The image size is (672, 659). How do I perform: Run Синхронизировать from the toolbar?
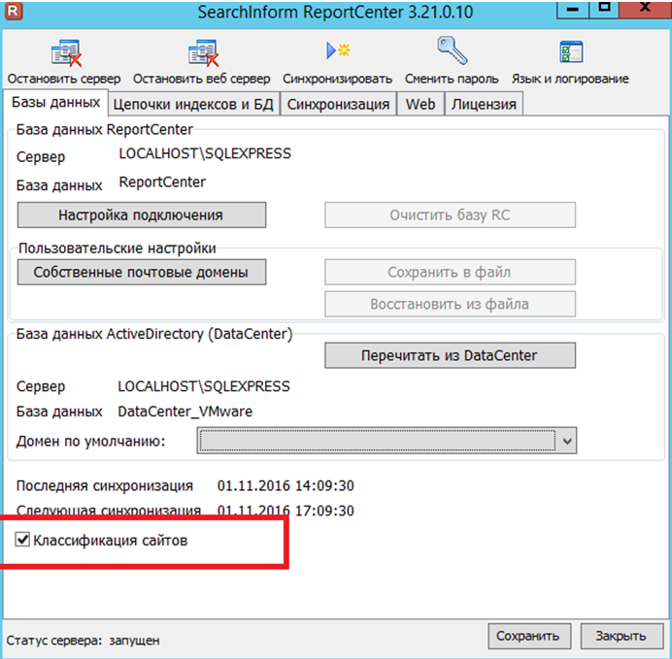pos(338,50)
